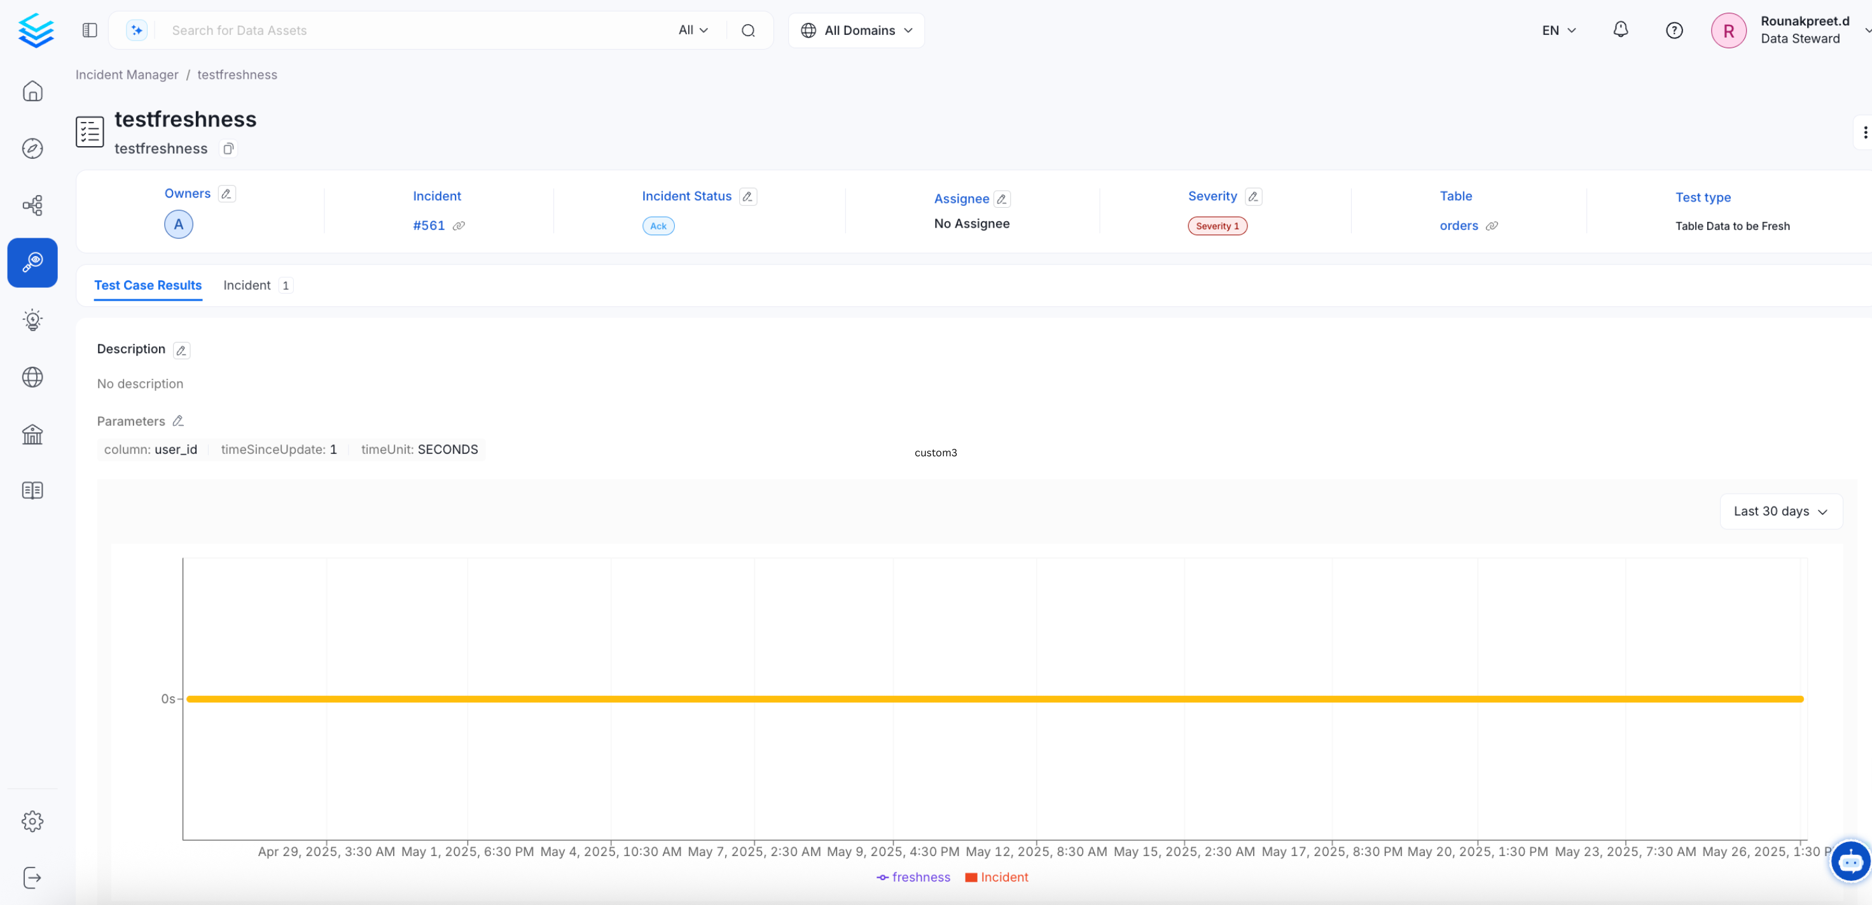Image resolution: width=1872 pixels, height=905 pixels.
Task: Open the Governance bank icon in sidebar
Action: [32, 433]
